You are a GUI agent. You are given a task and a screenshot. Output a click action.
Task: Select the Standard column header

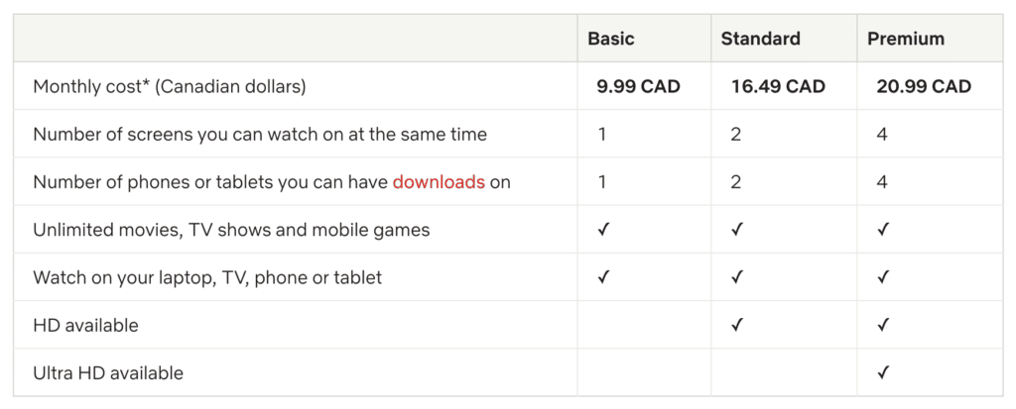pyautogui.click(x=760, y=39)
